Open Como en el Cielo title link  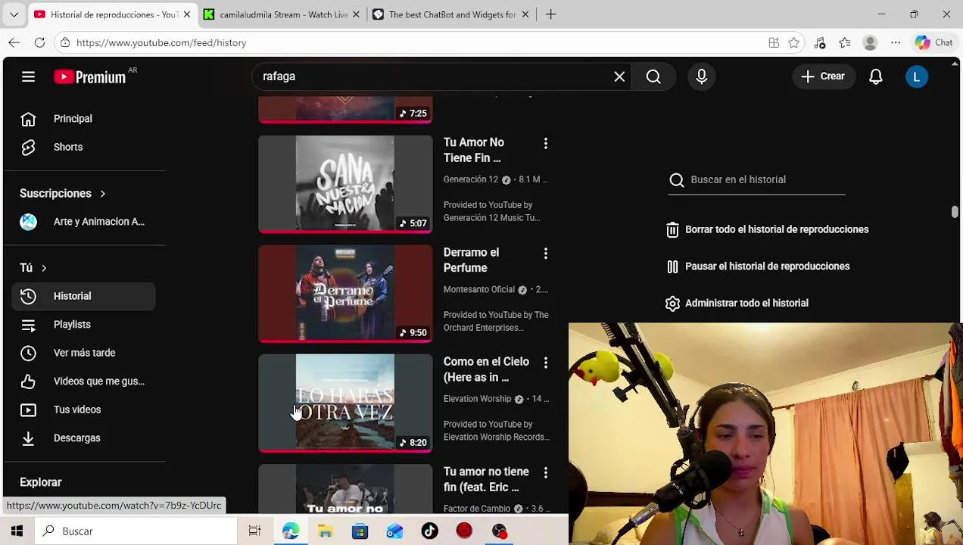486,369
